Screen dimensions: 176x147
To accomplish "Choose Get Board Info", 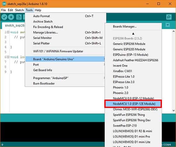I will coord(65,70).
